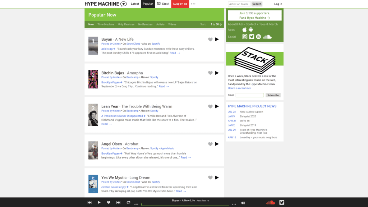Open Here's a recent mix link

pyautogui.click(x=239, y=88)
